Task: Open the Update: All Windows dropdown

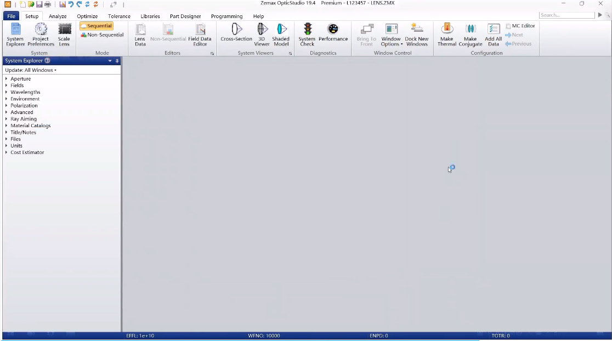Action: [x=31, y=70]
